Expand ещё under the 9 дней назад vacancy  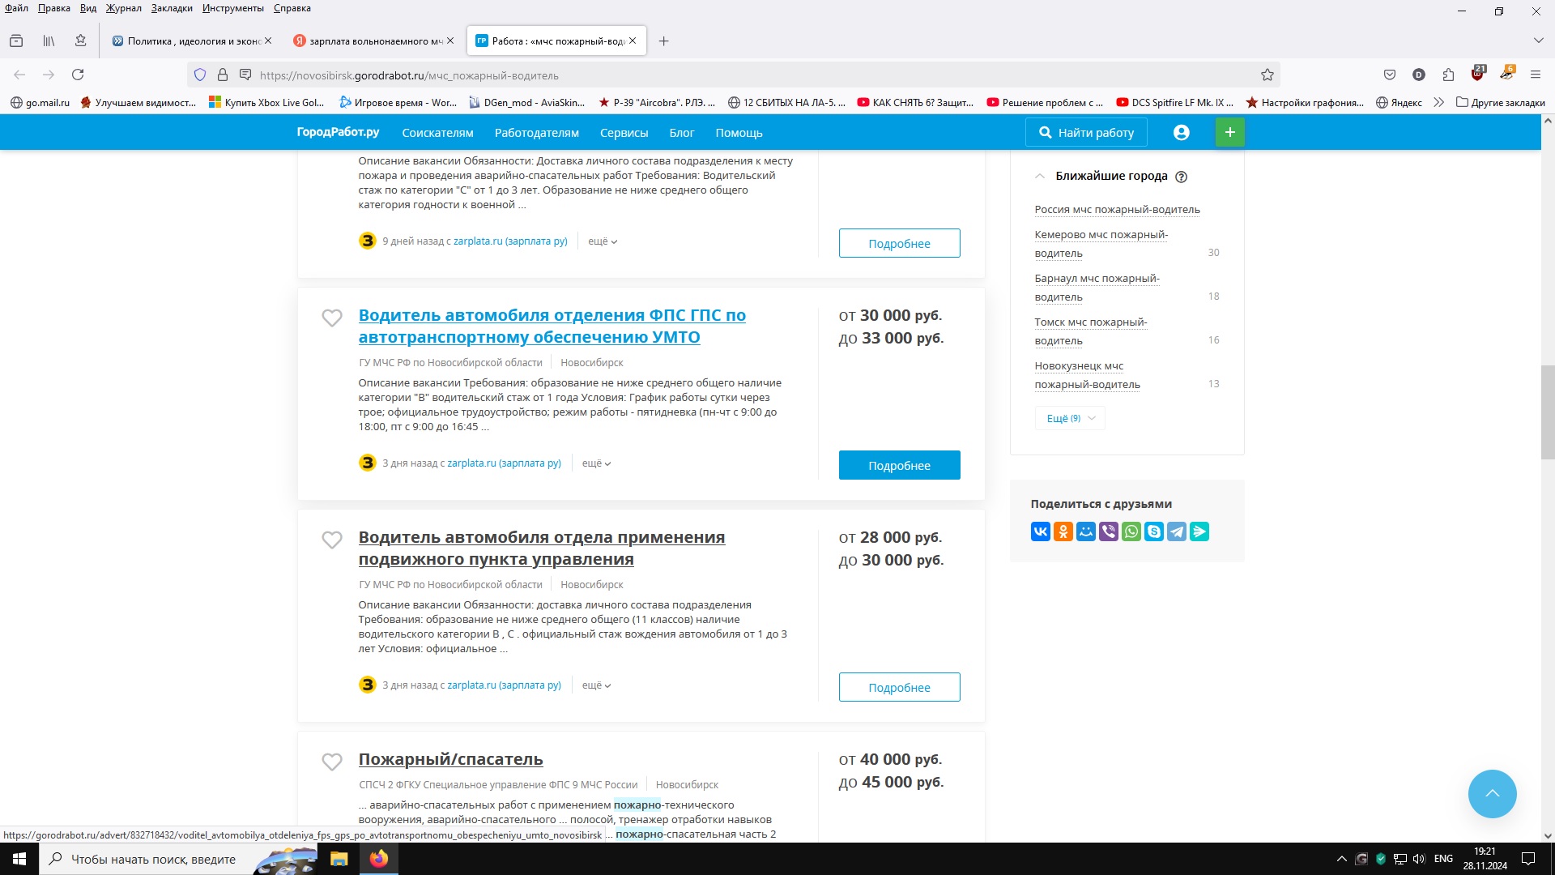(x=603, y=241)
